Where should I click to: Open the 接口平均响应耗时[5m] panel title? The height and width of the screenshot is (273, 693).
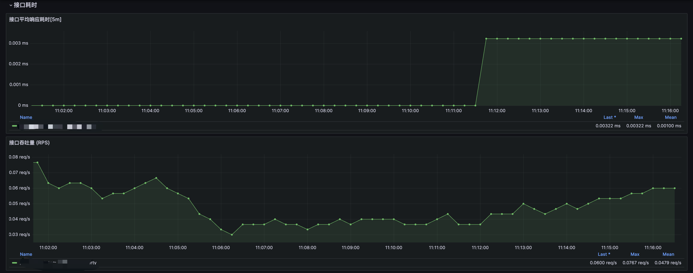point(35,19)
